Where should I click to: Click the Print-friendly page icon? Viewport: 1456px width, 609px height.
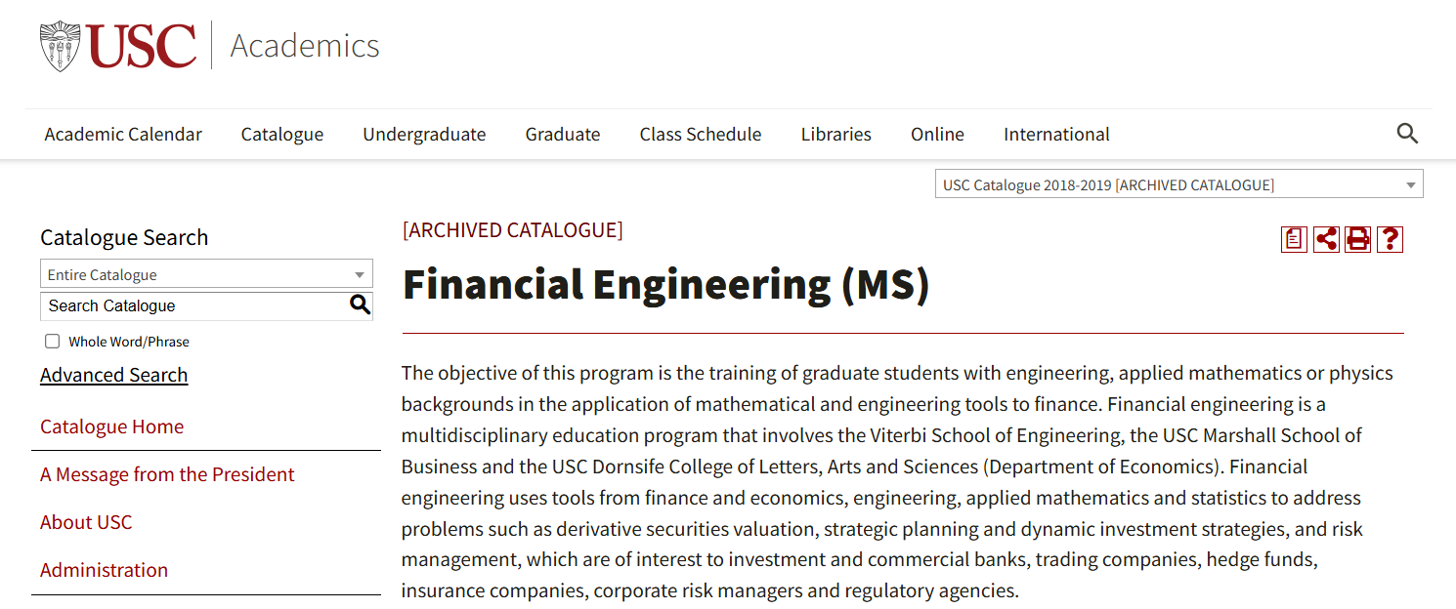[1358, 239]
